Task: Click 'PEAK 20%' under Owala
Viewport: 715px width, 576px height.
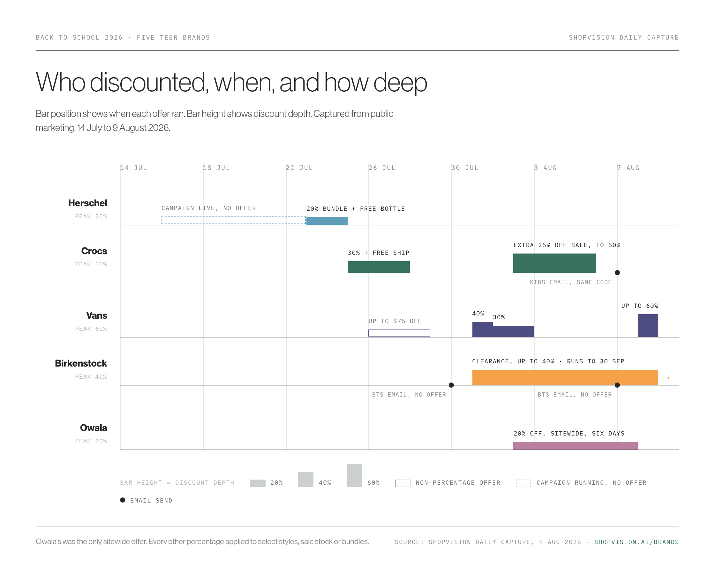Action: (x=91, y=441)
